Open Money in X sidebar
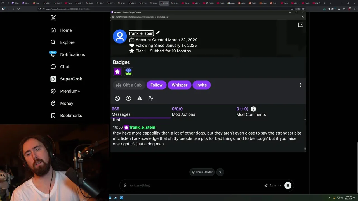The width and height of the screenshot is (358, 201). (62, 103)
